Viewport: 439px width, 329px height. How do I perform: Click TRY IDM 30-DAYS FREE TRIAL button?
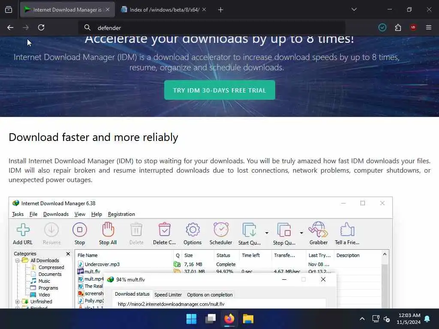[219, 90]
